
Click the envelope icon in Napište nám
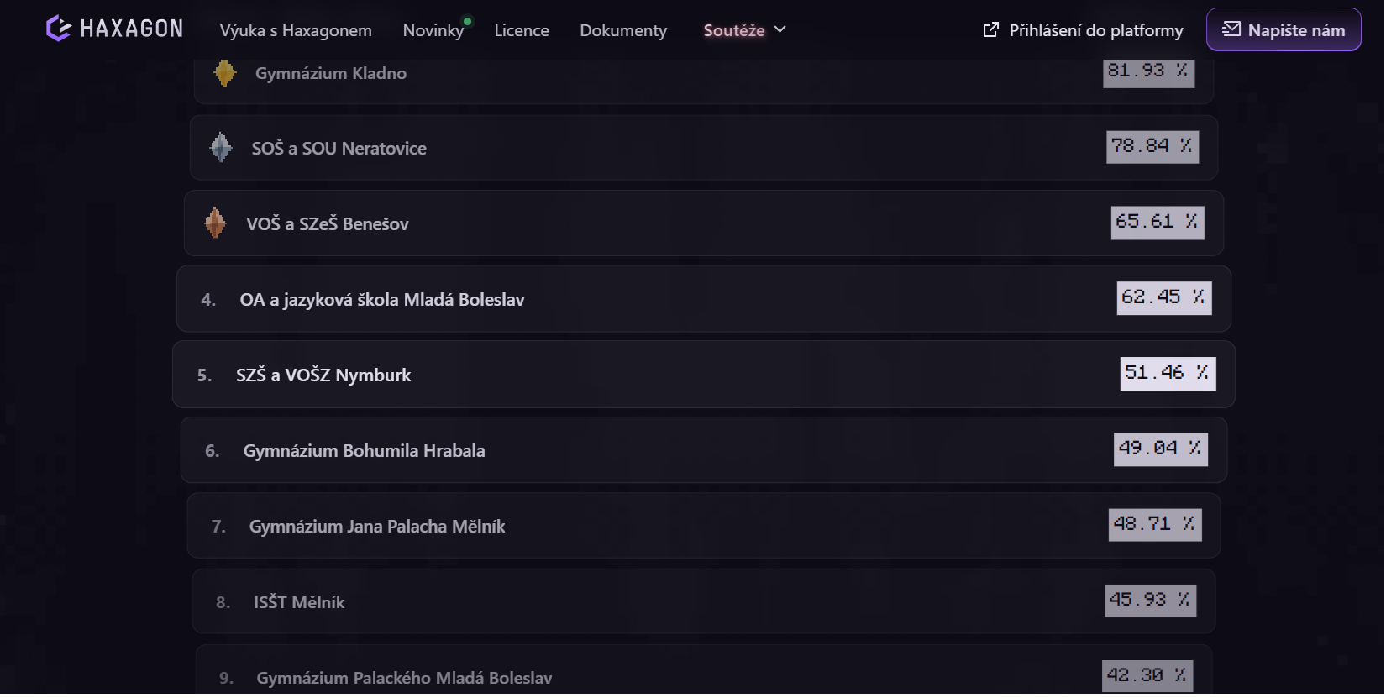pos(1231,29)
